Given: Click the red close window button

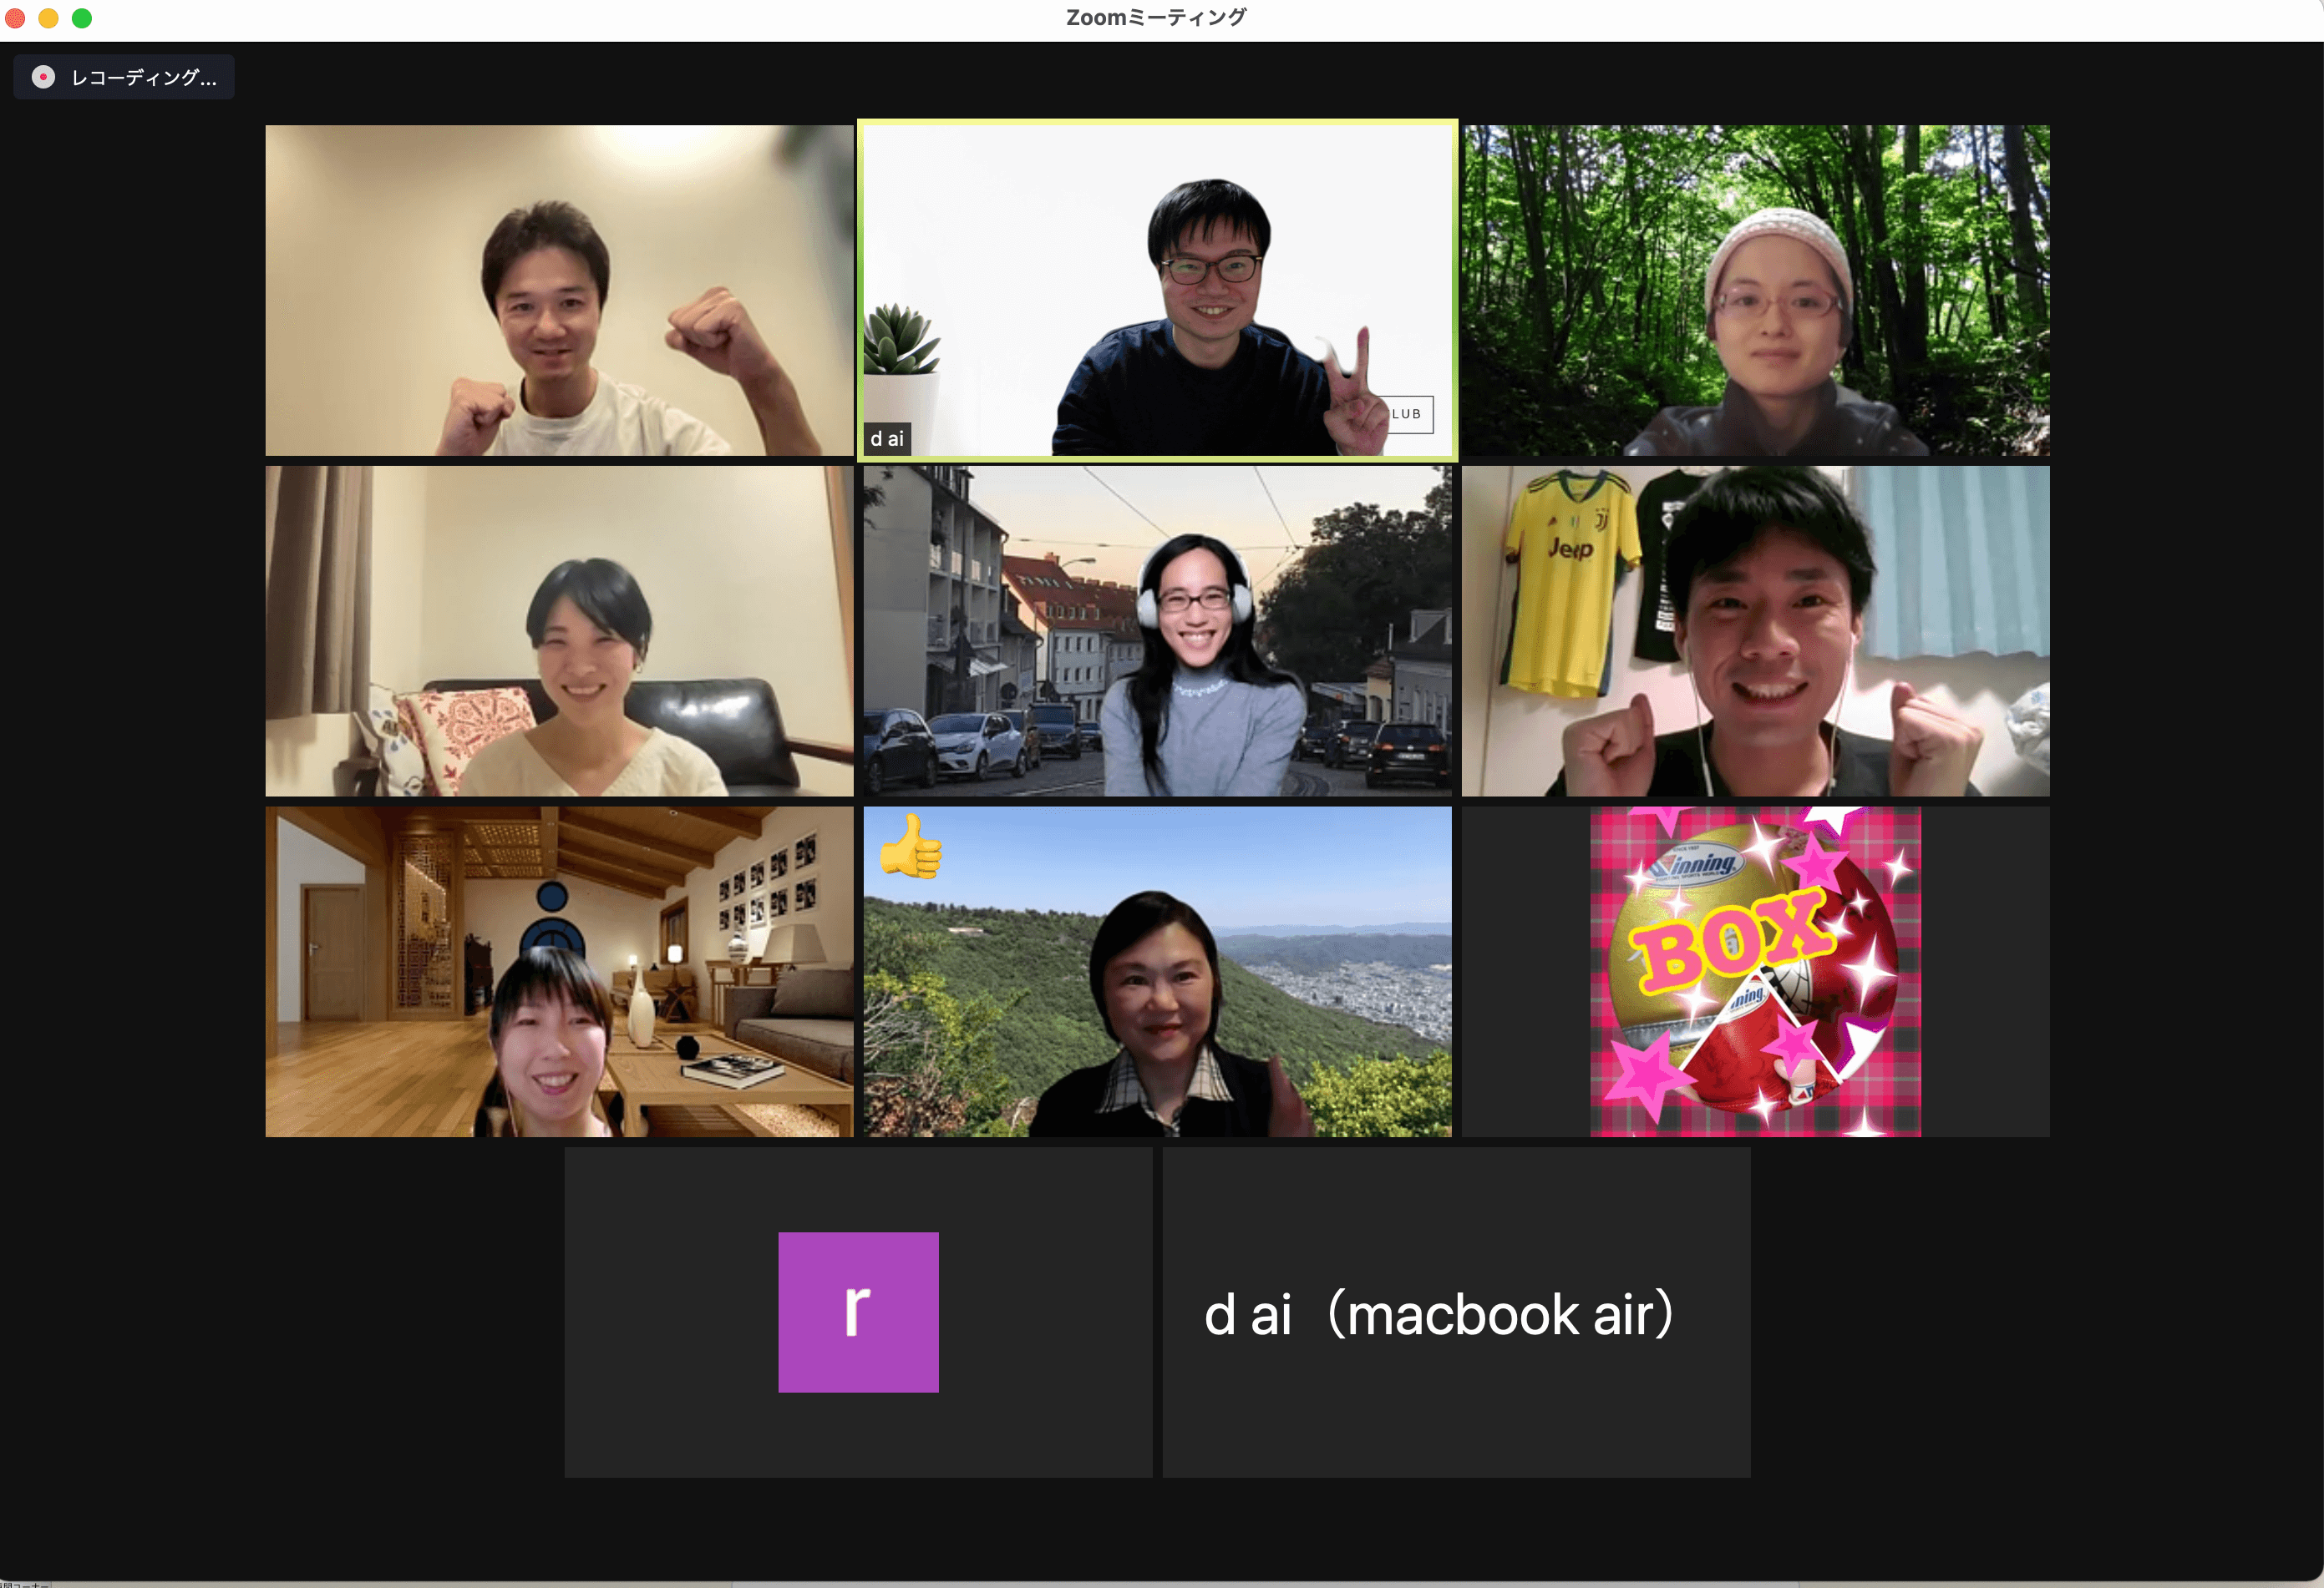Looking at the screenshot, I should tap(14, 18).
